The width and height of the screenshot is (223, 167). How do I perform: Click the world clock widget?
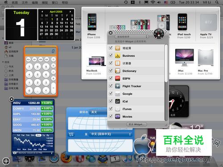pos(178,101)
